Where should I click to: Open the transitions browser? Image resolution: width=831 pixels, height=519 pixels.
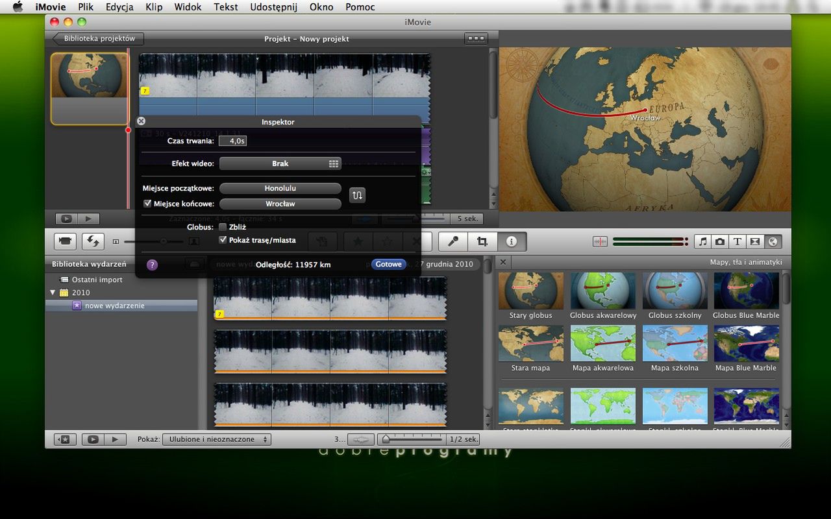(x=754, y=241)
